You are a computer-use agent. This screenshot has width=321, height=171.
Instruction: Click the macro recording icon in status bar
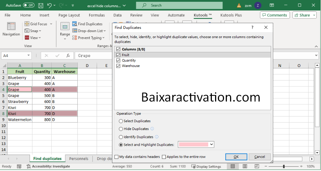point(19,166)
